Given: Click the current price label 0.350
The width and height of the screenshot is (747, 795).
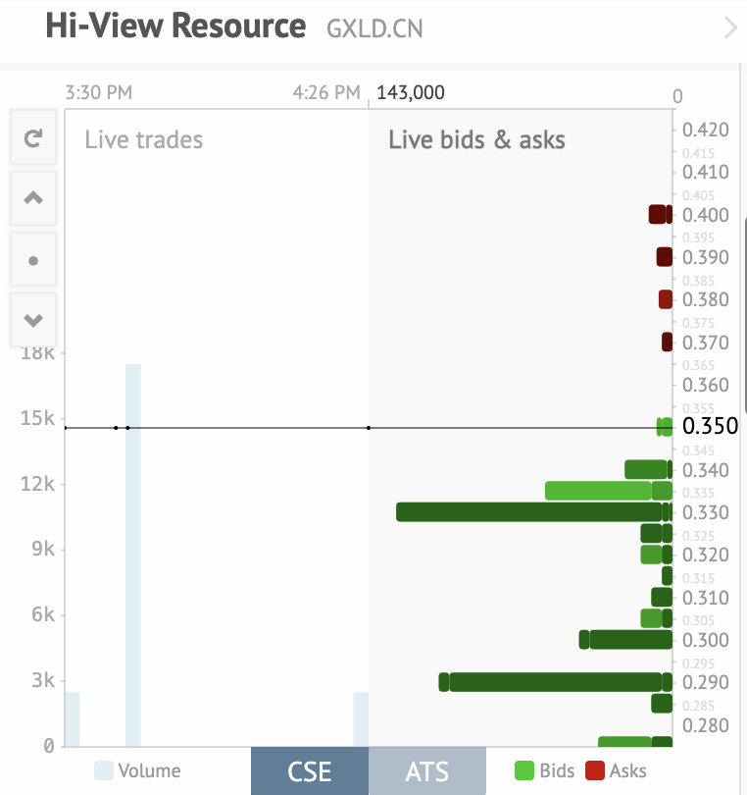Looking at the screenshot, I should tap(710, 427).
